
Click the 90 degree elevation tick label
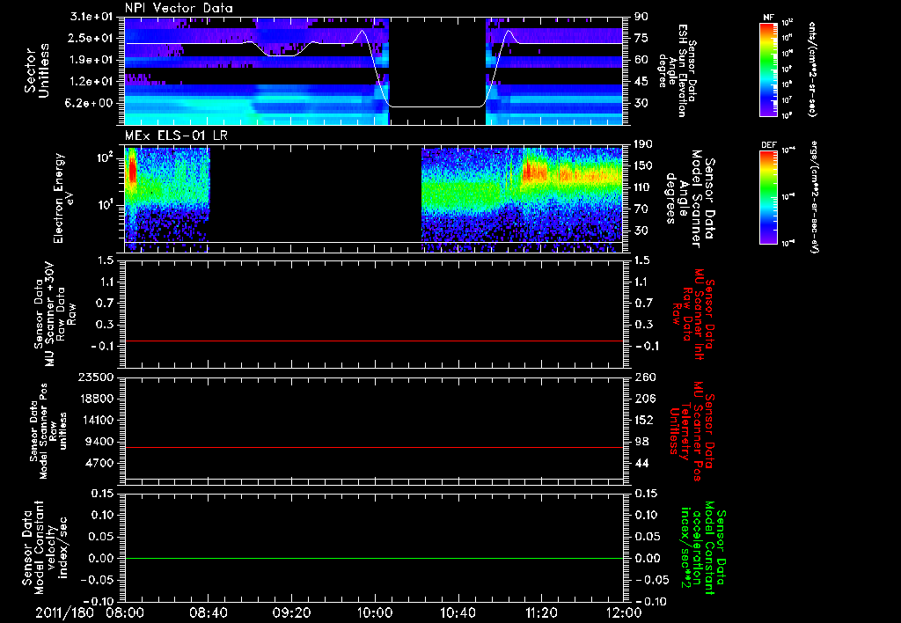(x=641, y=16)
